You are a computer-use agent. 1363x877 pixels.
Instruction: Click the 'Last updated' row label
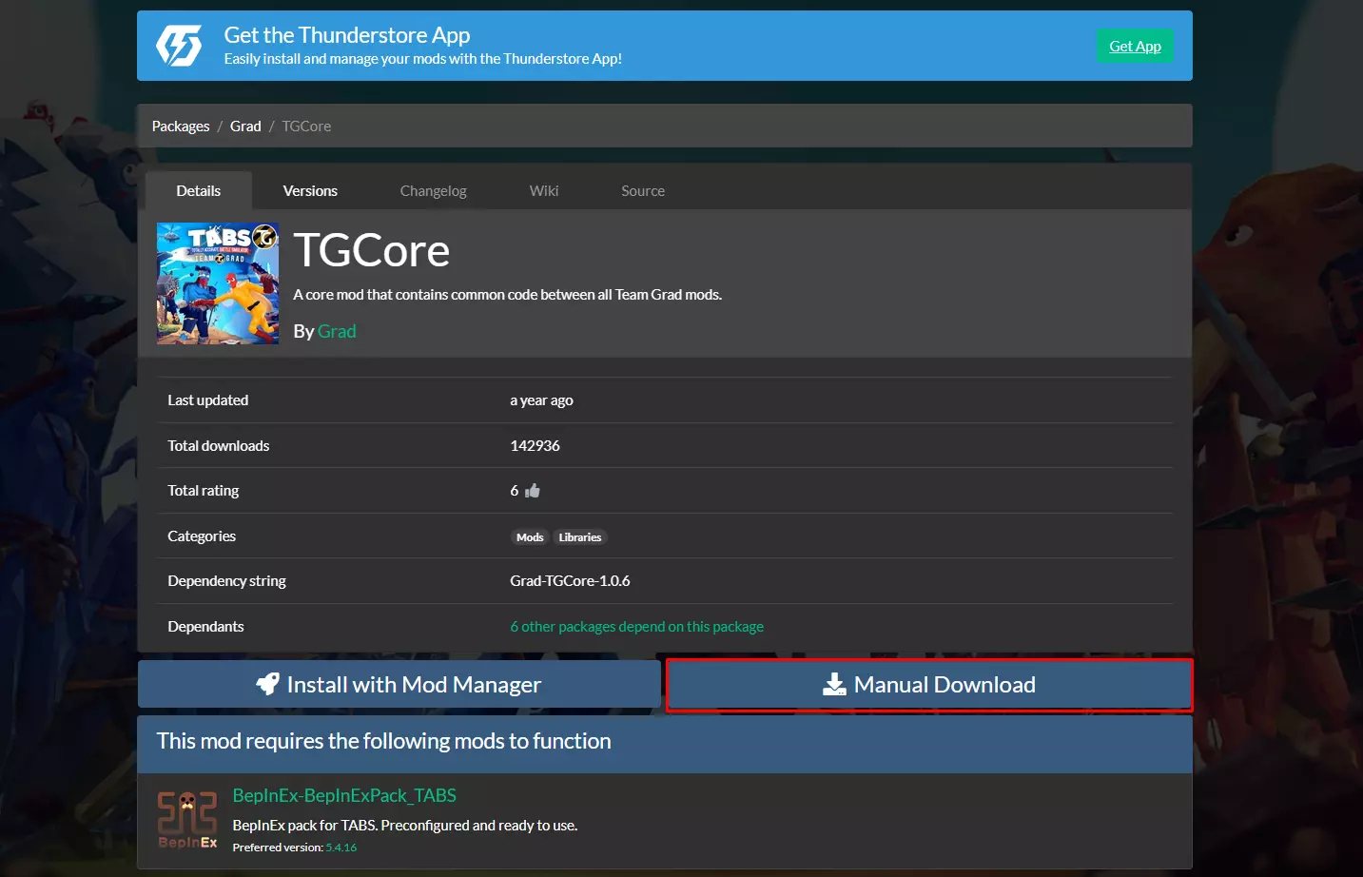tap(208, 400)
